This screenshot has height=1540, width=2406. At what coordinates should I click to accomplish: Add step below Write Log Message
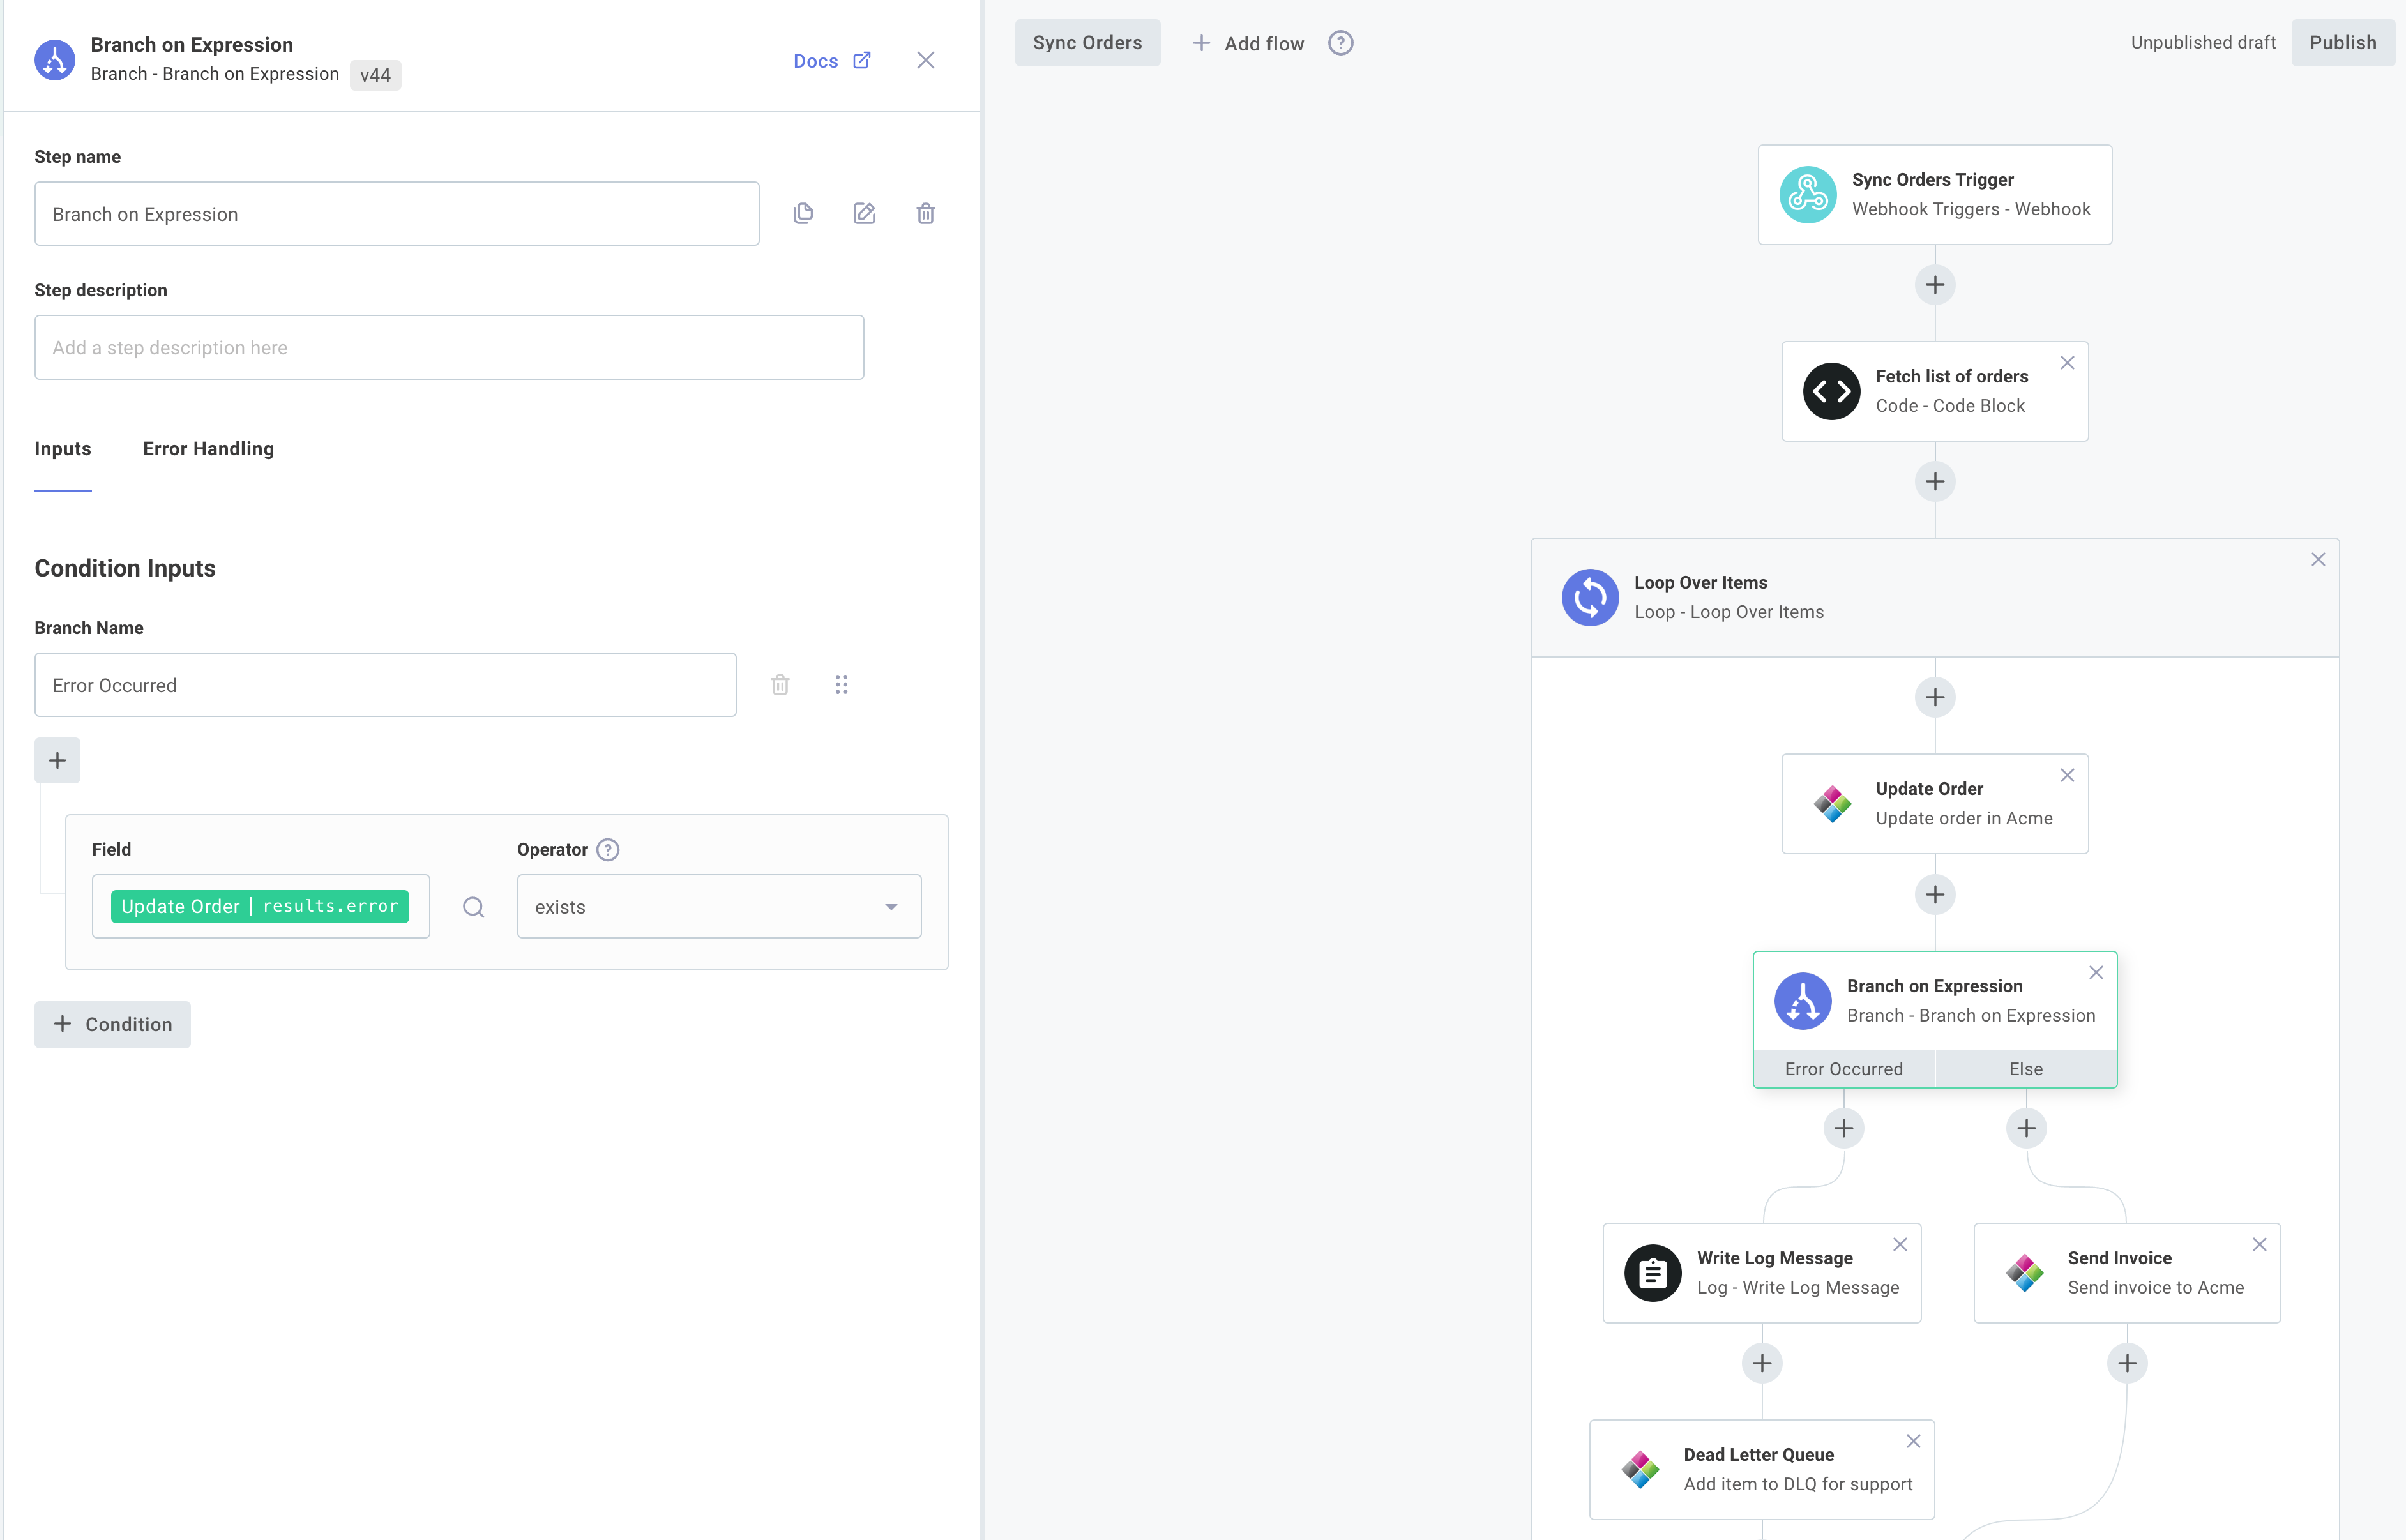(x=1762, y=1363)
